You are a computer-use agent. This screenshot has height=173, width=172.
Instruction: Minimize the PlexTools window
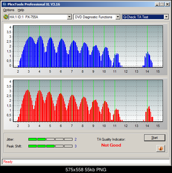tap(157, 4)
